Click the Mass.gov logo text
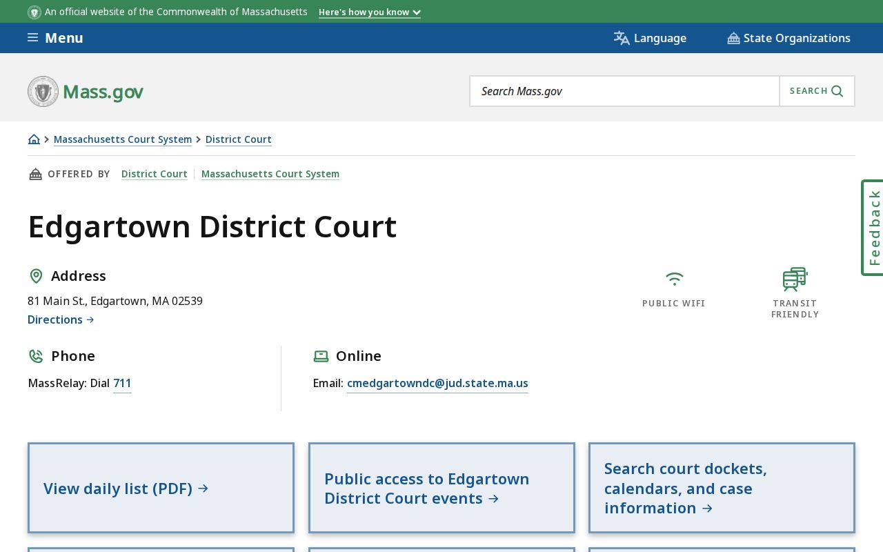The height and width of the screenshot is (552, 883). pyautogui.click(x=103, y=92)
